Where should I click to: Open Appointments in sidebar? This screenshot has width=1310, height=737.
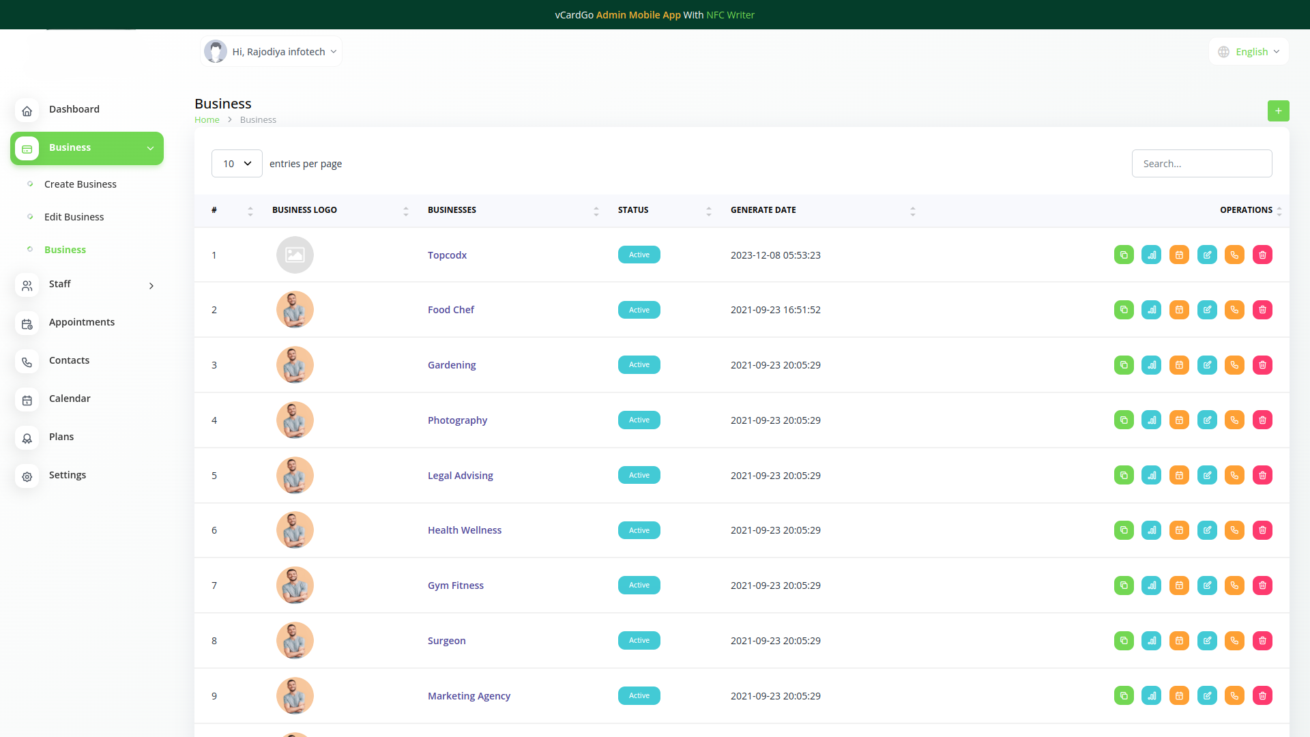(82, 323)
